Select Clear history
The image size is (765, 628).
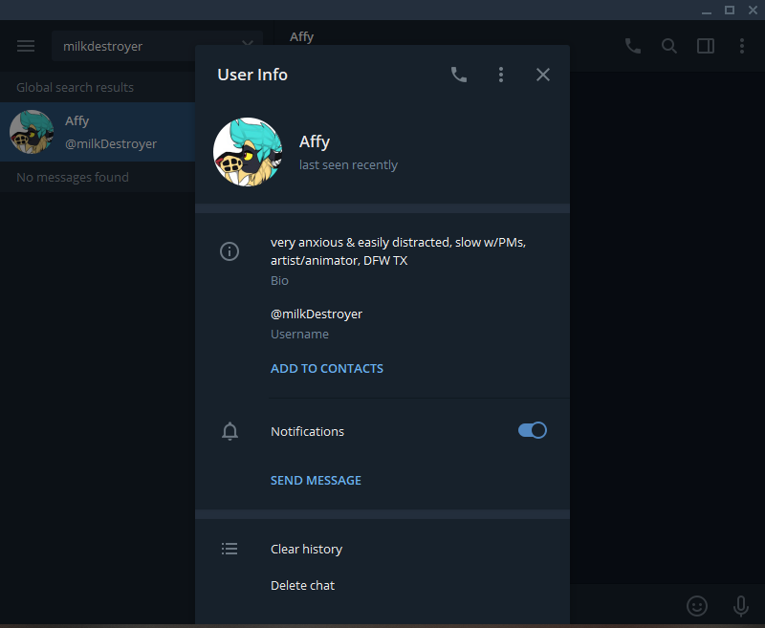[306, 549]
